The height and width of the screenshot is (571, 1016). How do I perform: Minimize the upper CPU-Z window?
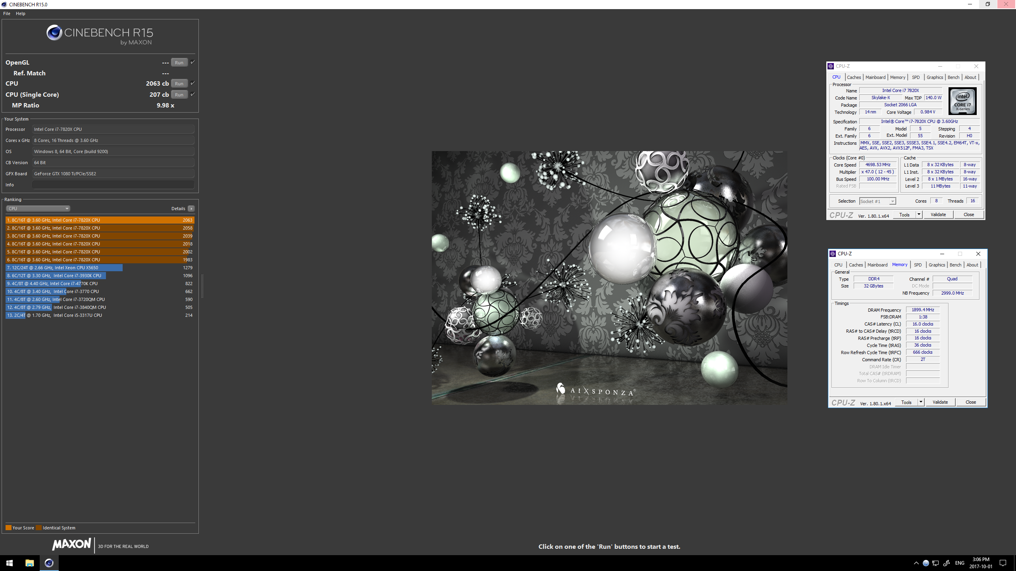click(940, 66)
